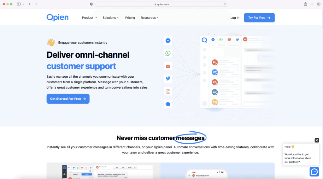Select the VT conversation avatar

pyautogui.click(x=214, y=72)
